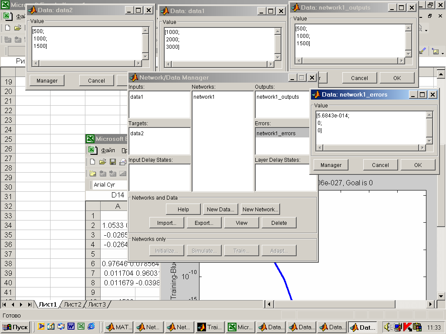Select data1 in the Inputs list
This screenshot has width=446, height=334.
click(137, 97)
